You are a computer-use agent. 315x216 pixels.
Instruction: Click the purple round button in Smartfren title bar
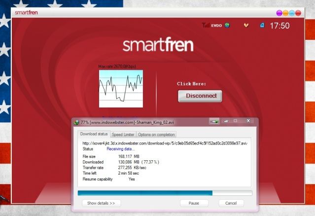[x=279, y=13]
